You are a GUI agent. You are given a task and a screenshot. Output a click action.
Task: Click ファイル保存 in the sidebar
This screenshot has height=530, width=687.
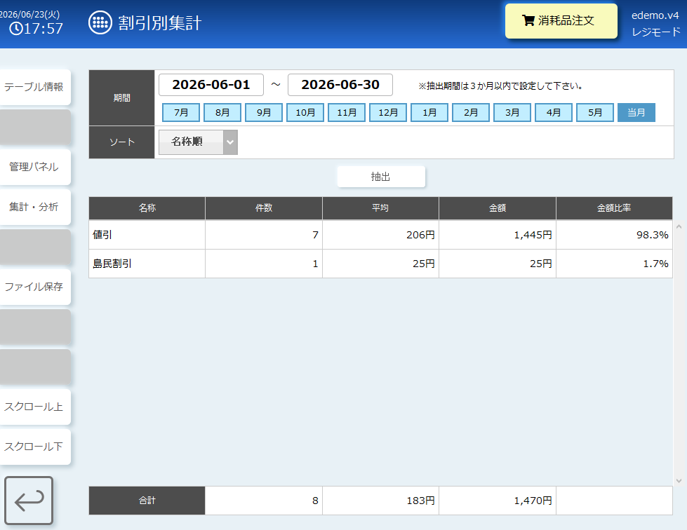(x=34, y=287)
